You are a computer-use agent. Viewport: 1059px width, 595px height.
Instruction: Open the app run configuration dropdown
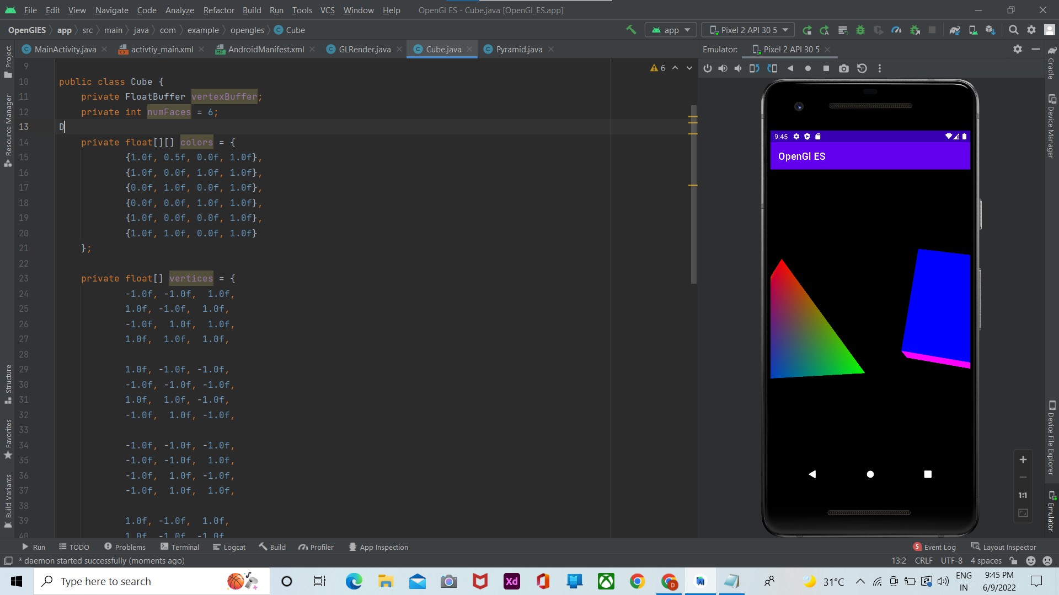click(x=670, y=30)
